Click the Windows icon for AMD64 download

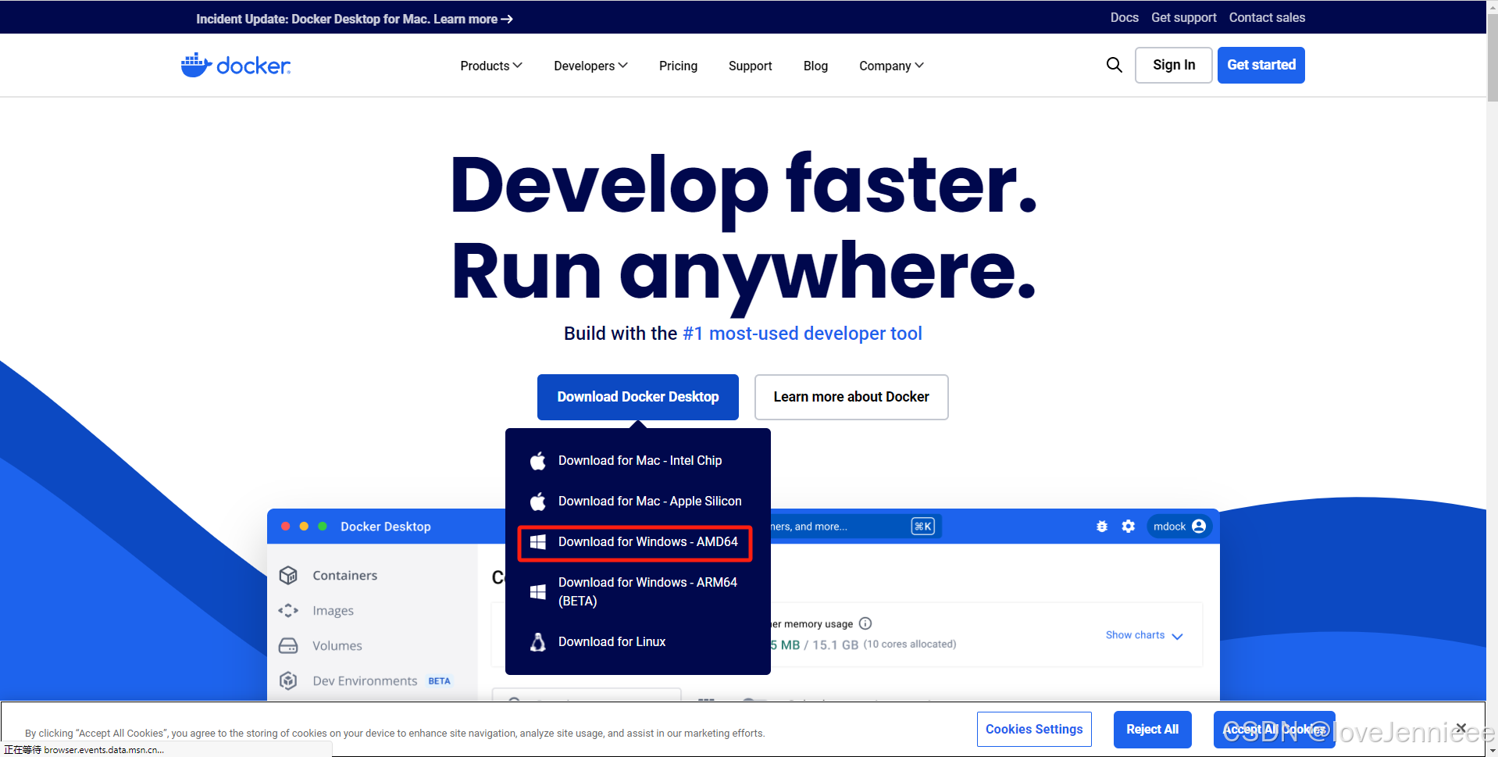(x=538, y=542)
